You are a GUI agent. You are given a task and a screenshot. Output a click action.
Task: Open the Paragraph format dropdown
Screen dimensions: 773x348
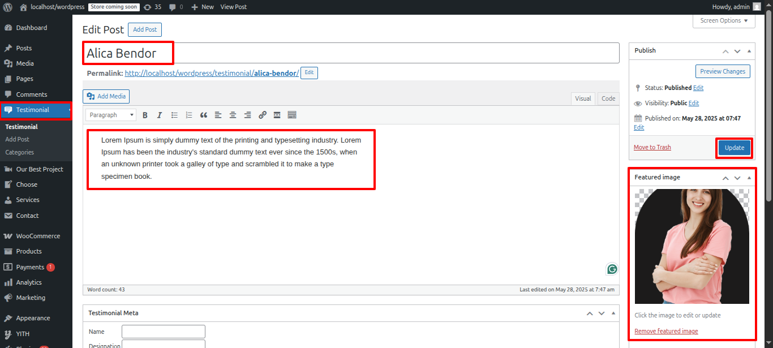[111, 115]
